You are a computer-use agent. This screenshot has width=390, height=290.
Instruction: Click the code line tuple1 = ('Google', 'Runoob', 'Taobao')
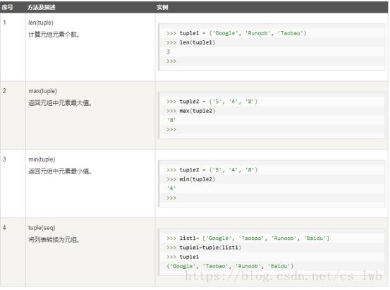tap(236, 33)
